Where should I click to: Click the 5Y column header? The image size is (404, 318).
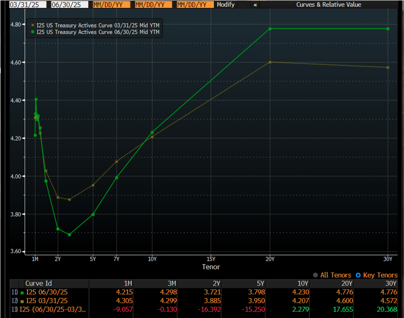(260, 283)
